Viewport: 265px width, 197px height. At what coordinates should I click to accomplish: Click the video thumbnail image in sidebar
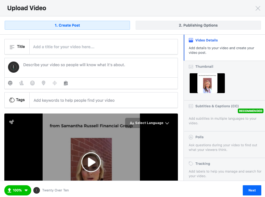pos(207,83)
